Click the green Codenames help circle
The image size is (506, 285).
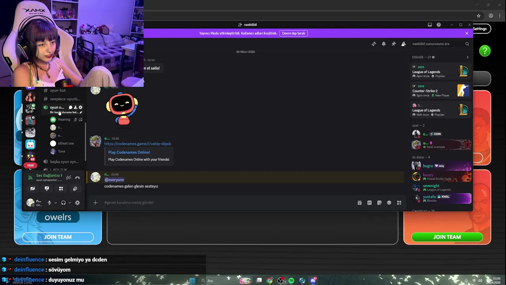pyautogui.click(x=485, y=51)
